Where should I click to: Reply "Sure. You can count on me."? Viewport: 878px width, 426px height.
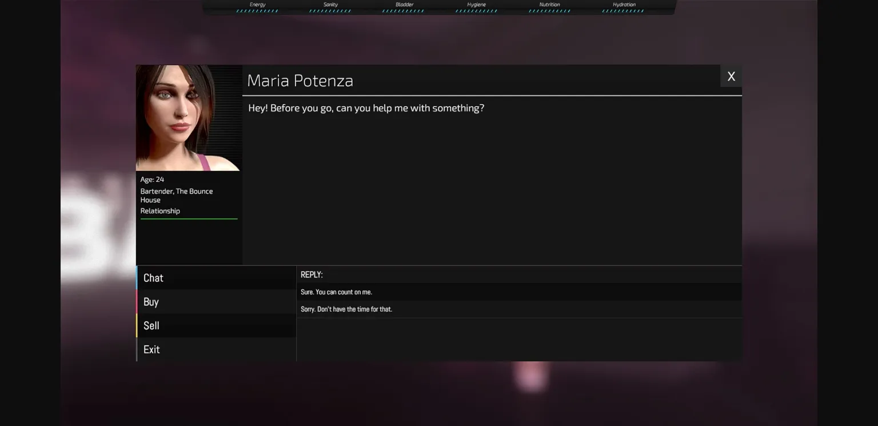click(336, 292)
